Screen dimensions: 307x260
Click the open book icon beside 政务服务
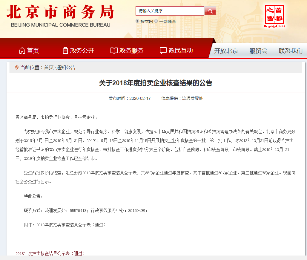point(114,51)
